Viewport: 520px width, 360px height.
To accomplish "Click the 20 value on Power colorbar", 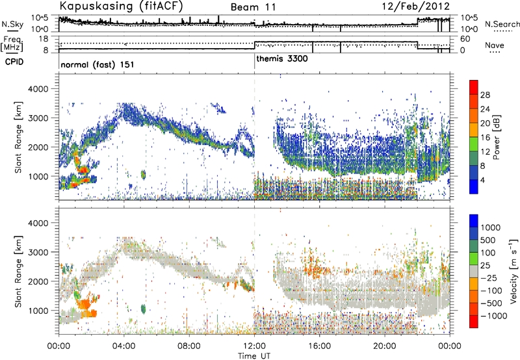I will [485, 123].
